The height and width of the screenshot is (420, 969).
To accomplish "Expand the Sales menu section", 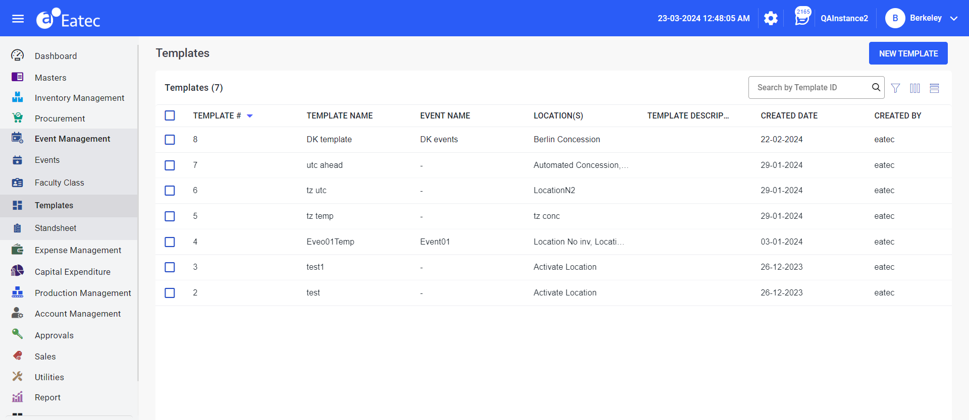I will click(x=69, y=356).
